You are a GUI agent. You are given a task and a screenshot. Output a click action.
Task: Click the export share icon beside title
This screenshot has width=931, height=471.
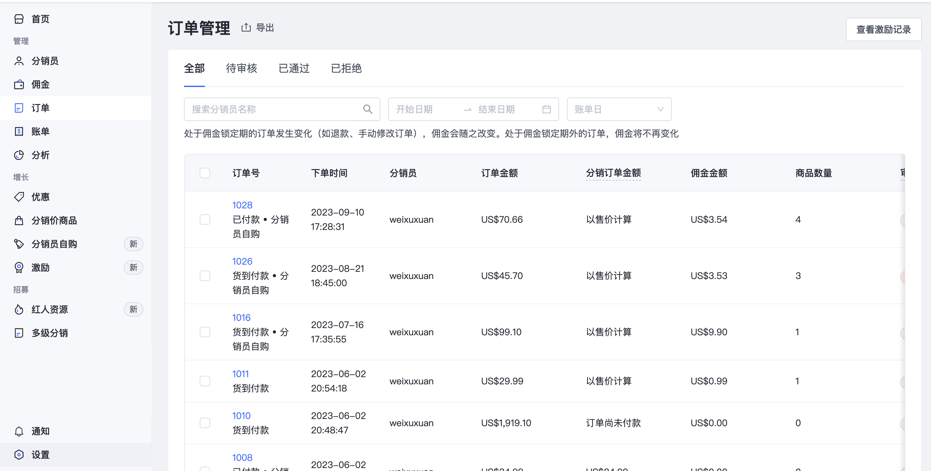point(246,27)
